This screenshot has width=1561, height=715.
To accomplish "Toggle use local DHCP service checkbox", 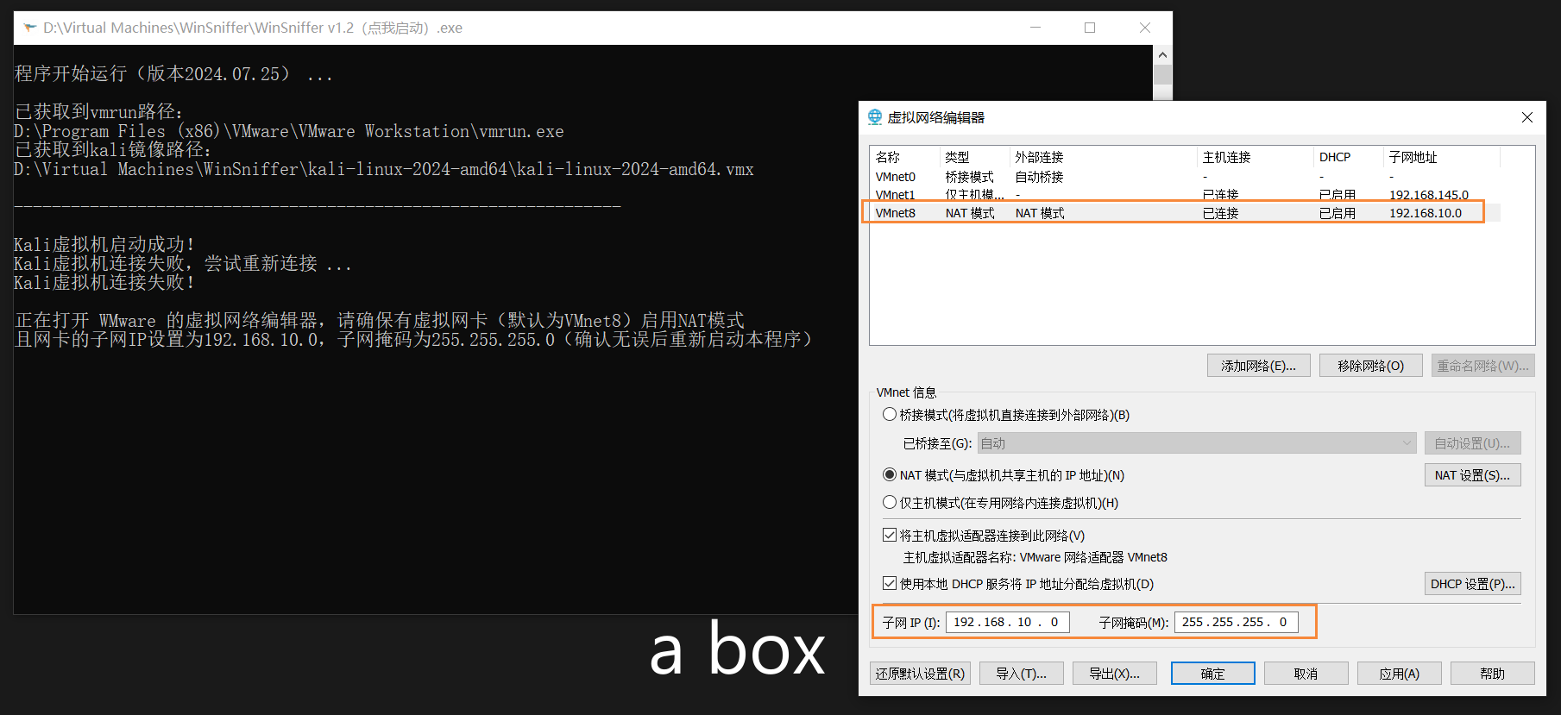I will coord(890,584).
